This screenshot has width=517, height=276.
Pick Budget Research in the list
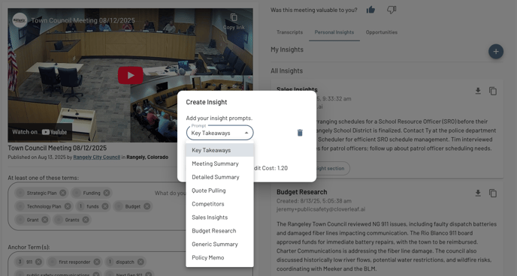219,231
